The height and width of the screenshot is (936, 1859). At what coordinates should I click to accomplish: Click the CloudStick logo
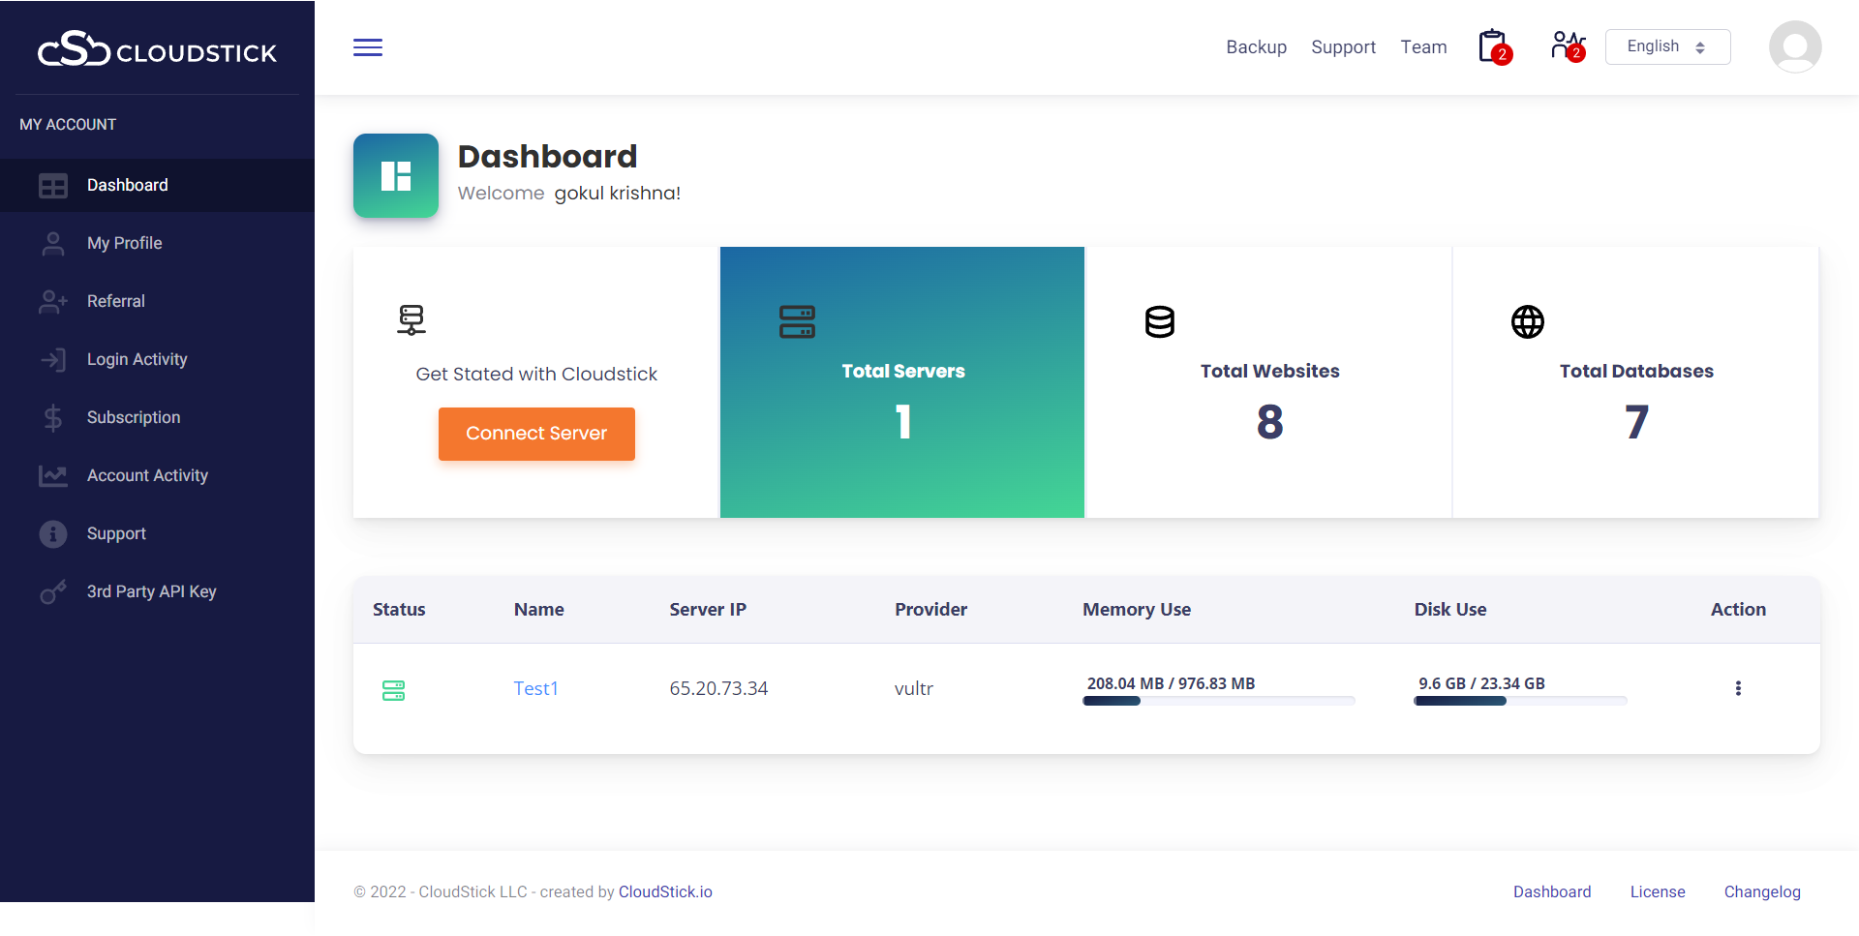(x=157, y=50)
